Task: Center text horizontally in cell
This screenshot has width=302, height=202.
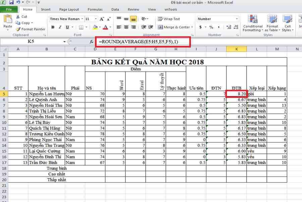Action: tap(126, 27)
